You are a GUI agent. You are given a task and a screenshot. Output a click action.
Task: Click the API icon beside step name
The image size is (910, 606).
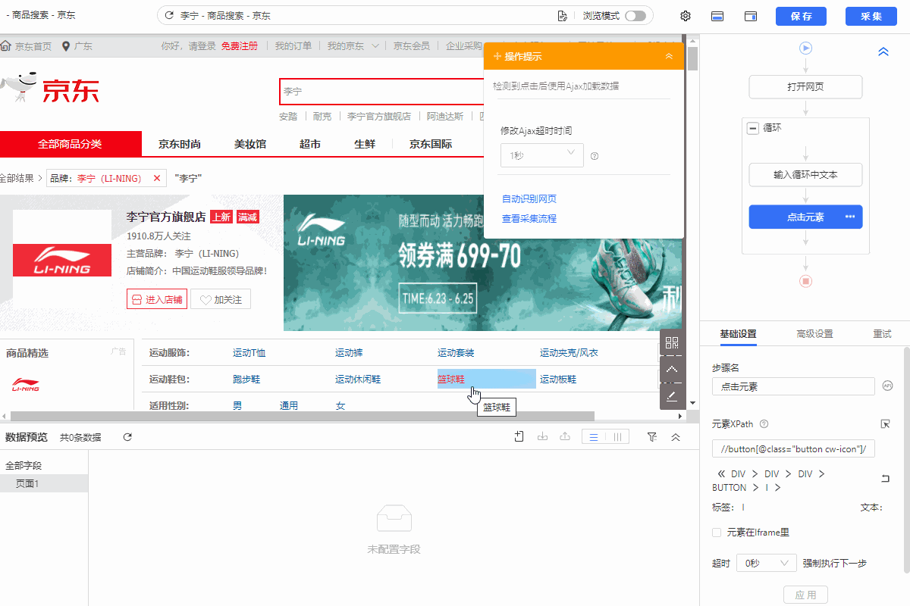[x=887, y=386]
